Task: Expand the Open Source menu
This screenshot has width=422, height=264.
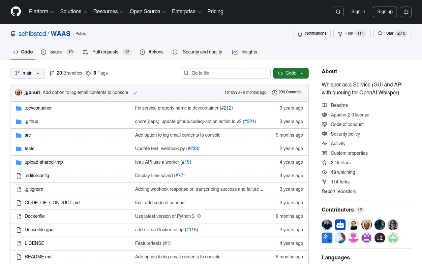Action: point(148,12)
